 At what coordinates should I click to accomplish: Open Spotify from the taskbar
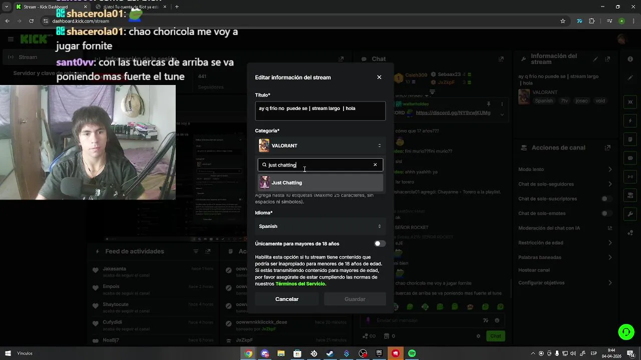coord(412,353)
